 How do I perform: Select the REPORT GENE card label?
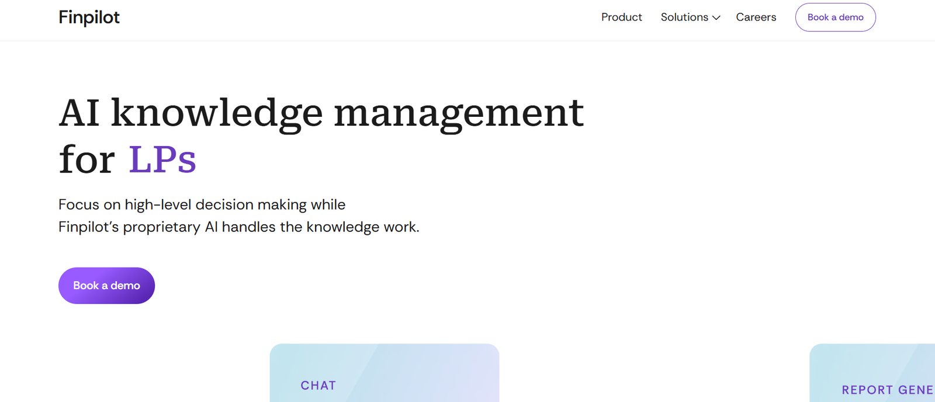(887, 390)
